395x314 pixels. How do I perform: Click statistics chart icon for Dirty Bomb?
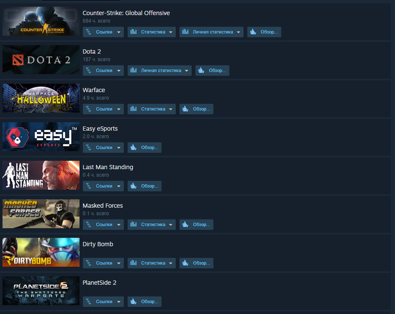(x=133, y=263)
